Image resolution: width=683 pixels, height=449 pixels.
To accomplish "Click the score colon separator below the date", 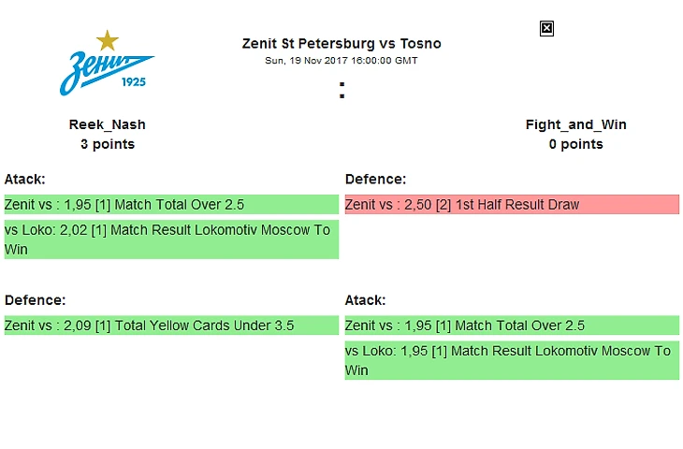I will click(342, 91).
